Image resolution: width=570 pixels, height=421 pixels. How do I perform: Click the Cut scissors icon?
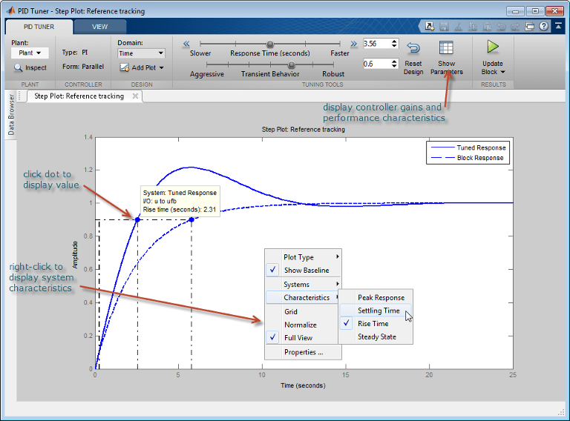point(459,26)
